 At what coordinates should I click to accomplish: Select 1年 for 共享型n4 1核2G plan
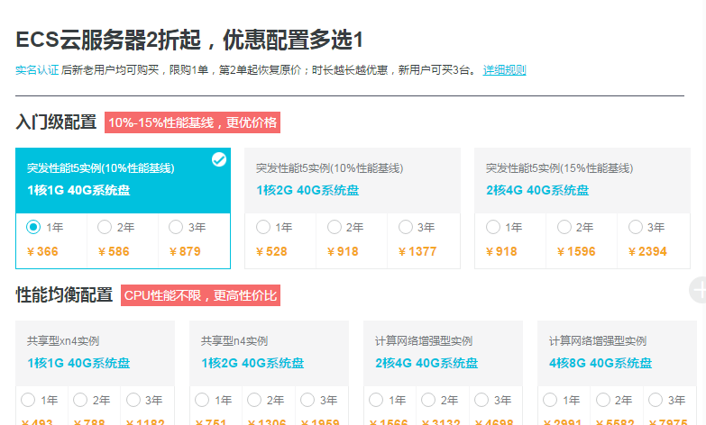coord(202,400)
